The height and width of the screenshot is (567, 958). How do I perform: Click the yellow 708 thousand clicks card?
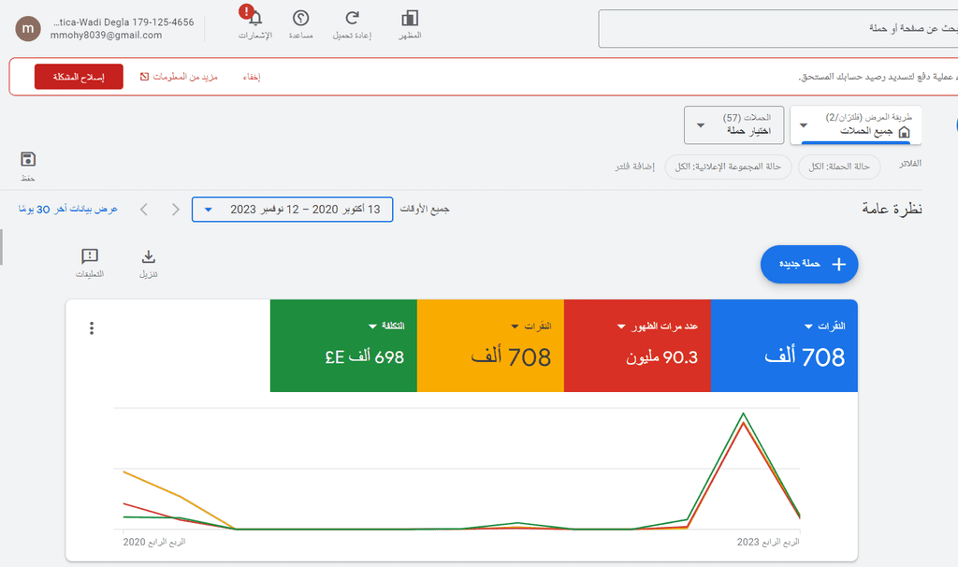490,345
